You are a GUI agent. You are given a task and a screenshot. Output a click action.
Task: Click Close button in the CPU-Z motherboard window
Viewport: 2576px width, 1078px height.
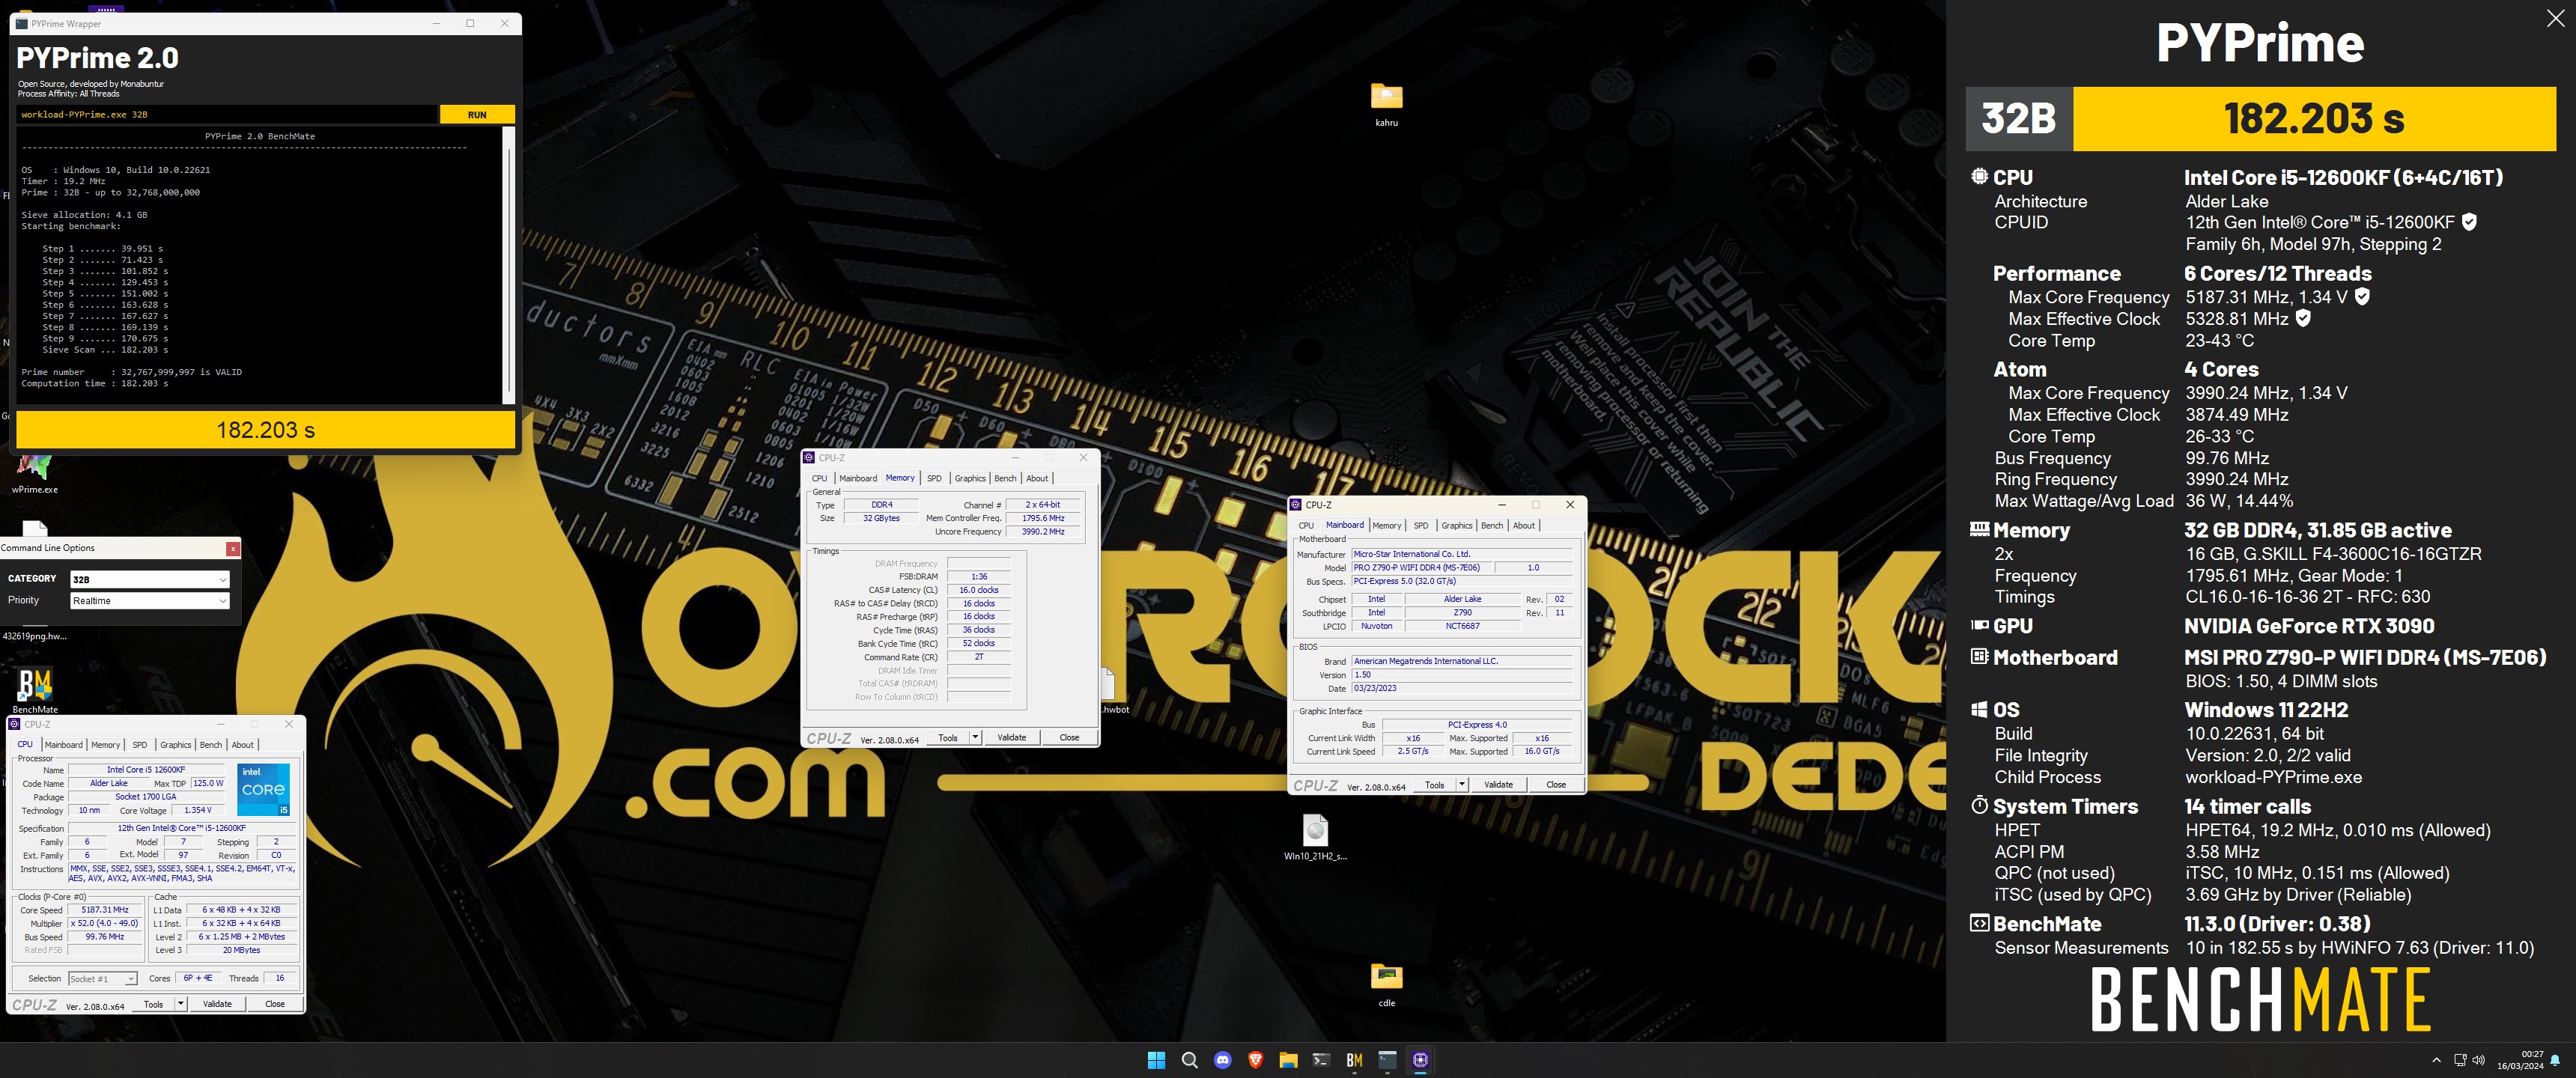tap(1556, 784)
